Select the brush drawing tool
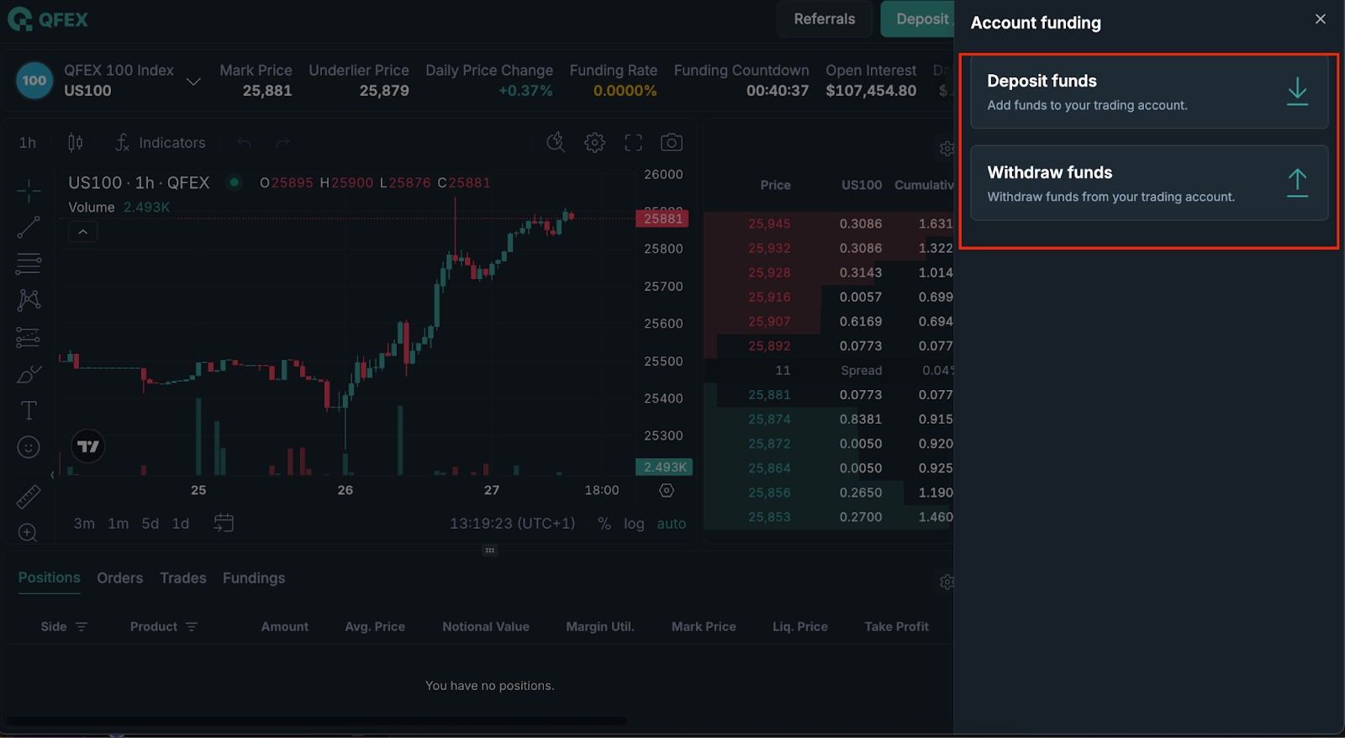The width and height of the screenshot is (1345, 738). point(29,373)
